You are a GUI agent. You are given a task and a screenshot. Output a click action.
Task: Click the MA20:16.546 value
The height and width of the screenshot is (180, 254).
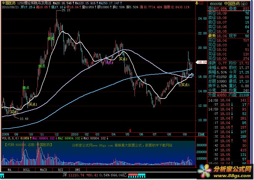(x=62, y=3)
